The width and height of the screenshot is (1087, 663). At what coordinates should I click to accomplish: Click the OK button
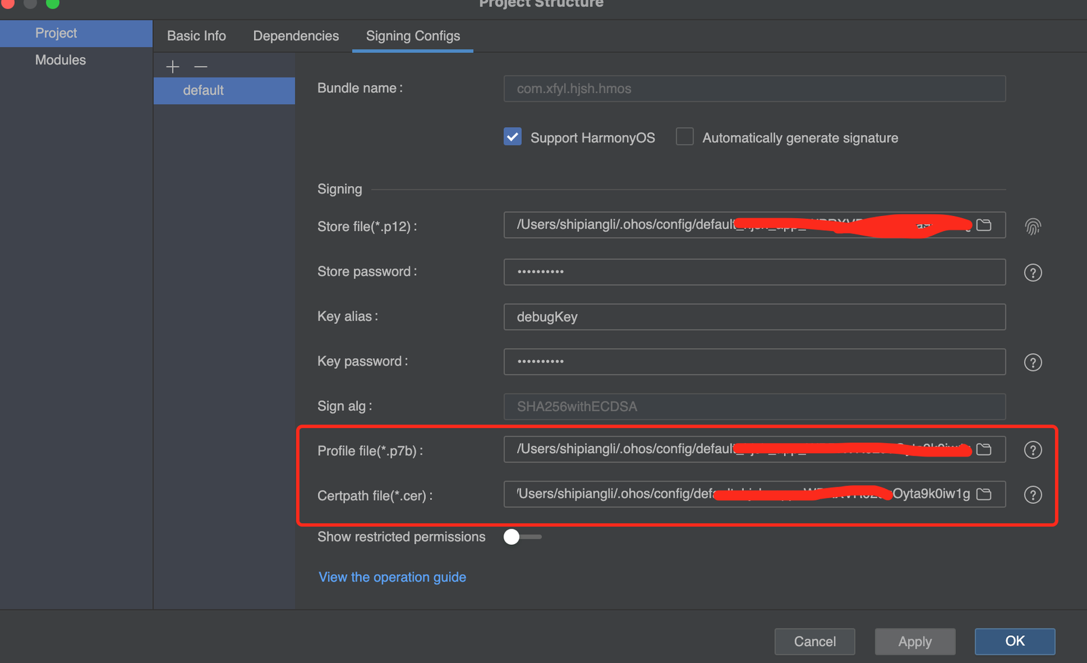[x=1015, y=641]
